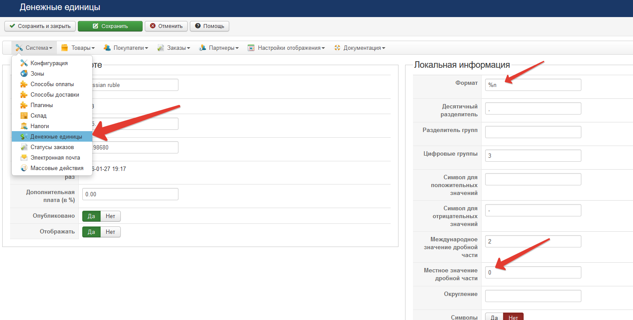Click the Международное значение дробной части field
The height and width of the screenshot is (320, 633).
coord(533,241)
